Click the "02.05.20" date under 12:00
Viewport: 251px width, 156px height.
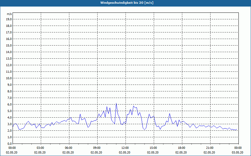tap(125, 153)
